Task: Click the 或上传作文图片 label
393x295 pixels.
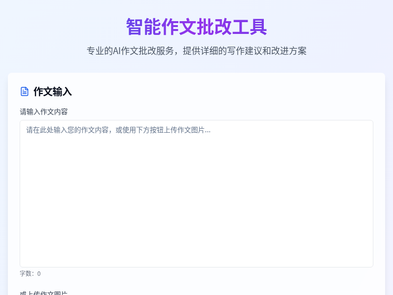Action: (x=44, y=293)
